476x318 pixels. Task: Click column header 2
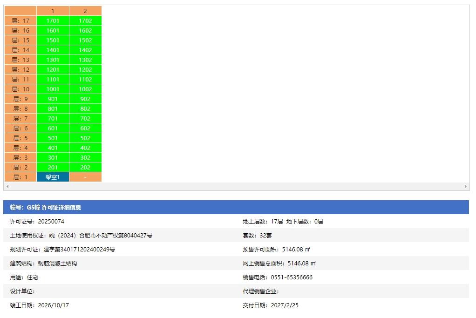point(85,11)
